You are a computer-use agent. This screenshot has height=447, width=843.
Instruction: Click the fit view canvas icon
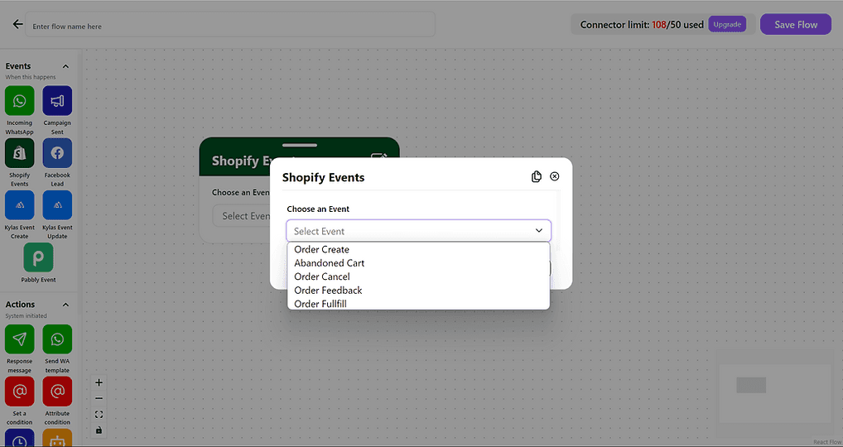click(99, 414)
